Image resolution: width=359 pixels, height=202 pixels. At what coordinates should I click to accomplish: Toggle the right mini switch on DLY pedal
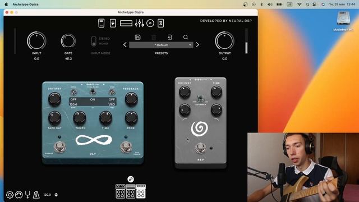pyautogui.click(x=112, y=92)
